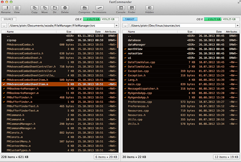Switch to the SOURCE panel tab
This screenshot has height=162, width=241.
[x=8, y=20]
